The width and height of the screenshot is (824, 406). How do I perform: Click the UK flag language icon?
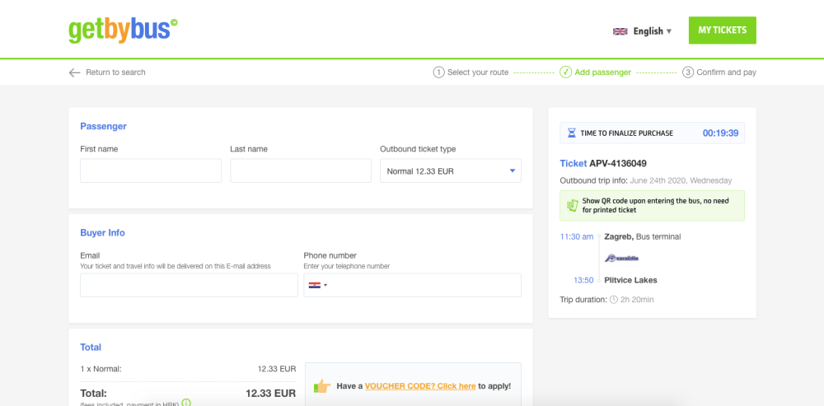pyautogui.click(x=620, y=31)
